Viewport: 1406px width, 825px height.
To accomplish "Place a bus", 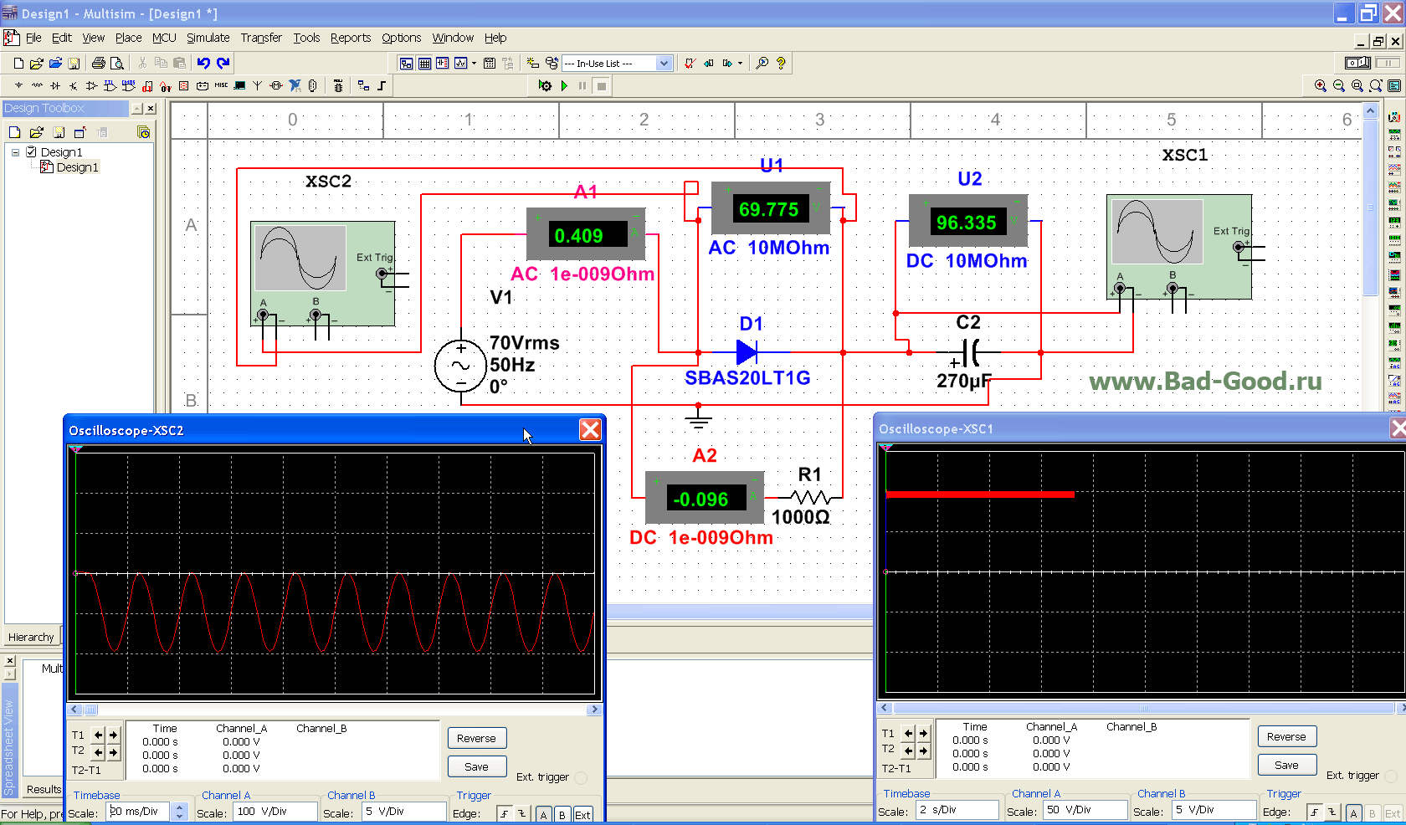I will coord(382,85).
